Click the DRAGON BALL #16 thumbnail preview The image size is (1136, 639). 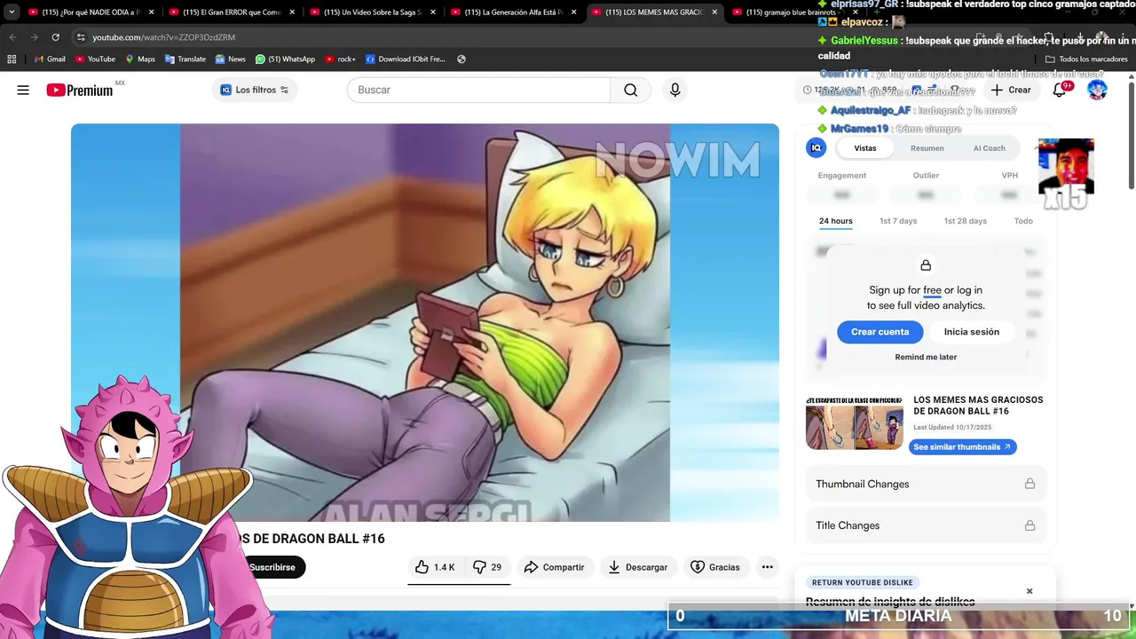click(854, 422)
